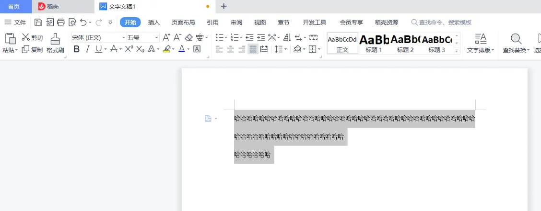This screenshot has width=541, height=211.
Task: Click the text effects outlined A icon
Action: (151, 49)
